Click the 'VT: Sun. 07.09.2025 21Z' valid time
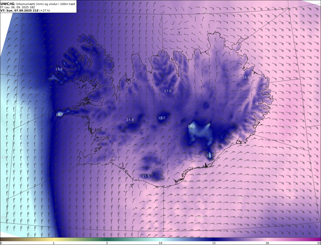This screenshot has height=245, width=321. coord(20,11)
